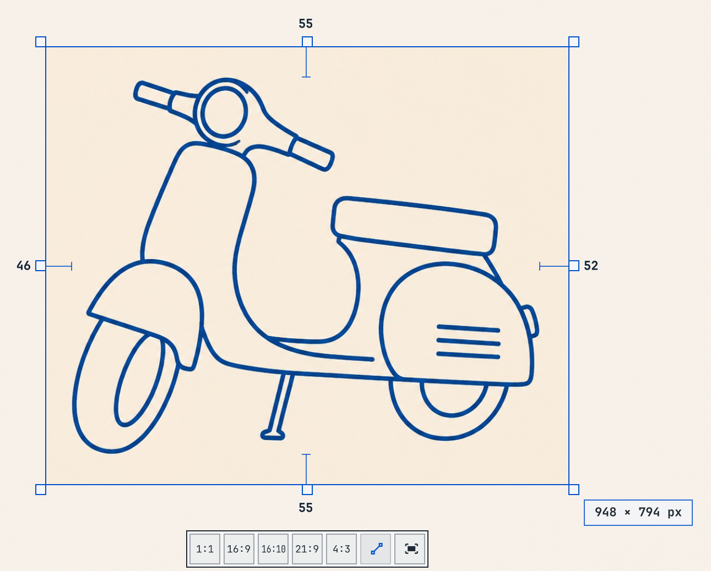Click the bottom margin value 55
Viewport: 711px width, 571px height.
tap(306, 508)
